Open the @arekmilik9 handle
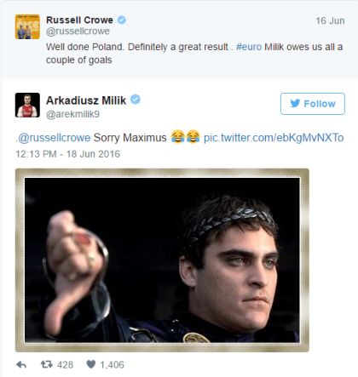This screenshot has height=377, width=358. coord(72,114)
